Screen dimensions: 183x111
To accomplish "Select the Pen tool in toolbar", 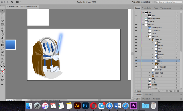I will (x=2, y=21).
